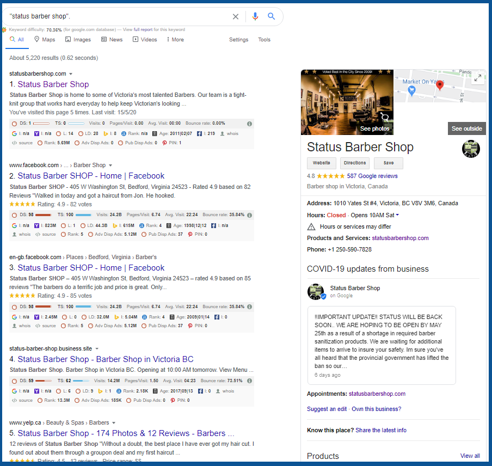492x466 pixels.
Task: Click the phone number +1 250-590-7828
Action: tap(349, 250)
